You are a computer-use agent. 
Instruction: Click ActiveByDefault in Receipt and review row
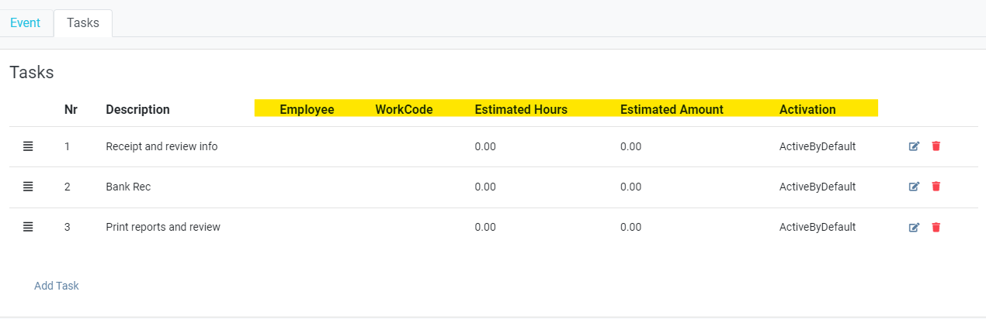(x=818, y=146)
